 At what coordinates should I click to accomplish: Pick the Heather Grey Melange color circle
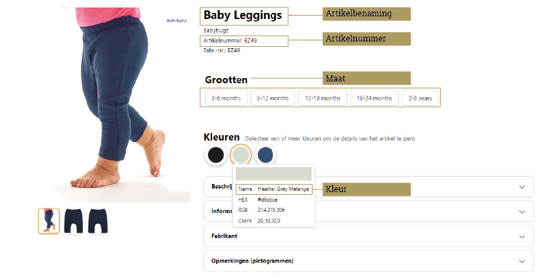(241, 155)
